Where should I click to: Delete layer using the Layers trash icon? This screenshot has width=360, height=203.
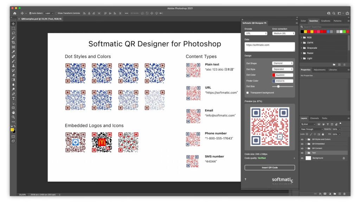(x=345, y=194)
